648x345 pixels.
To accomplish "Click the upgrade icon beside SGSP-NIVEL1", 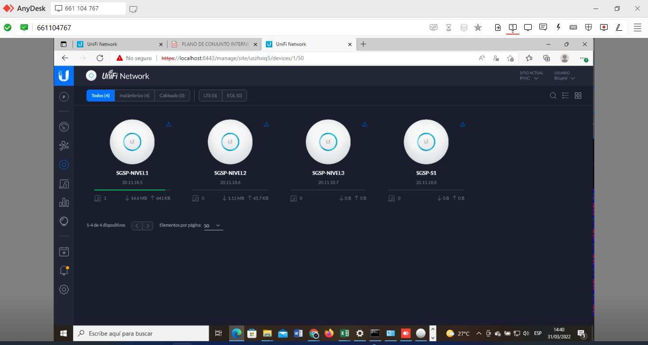I will (x=168, y=124).
